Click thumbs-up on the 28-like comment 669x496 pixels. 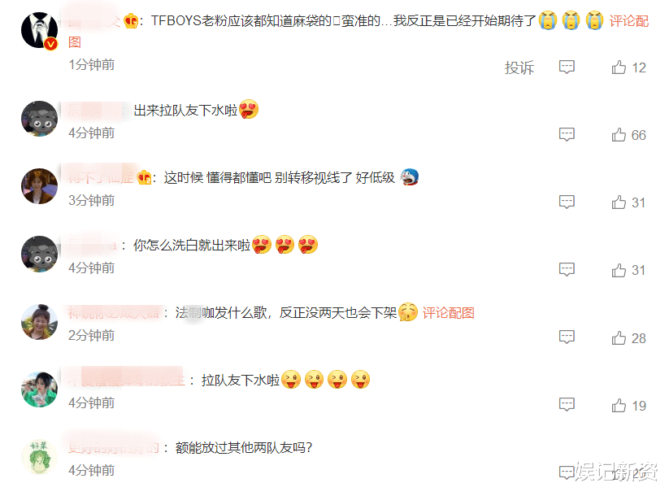pyautogui.click(x=619, y=338)
